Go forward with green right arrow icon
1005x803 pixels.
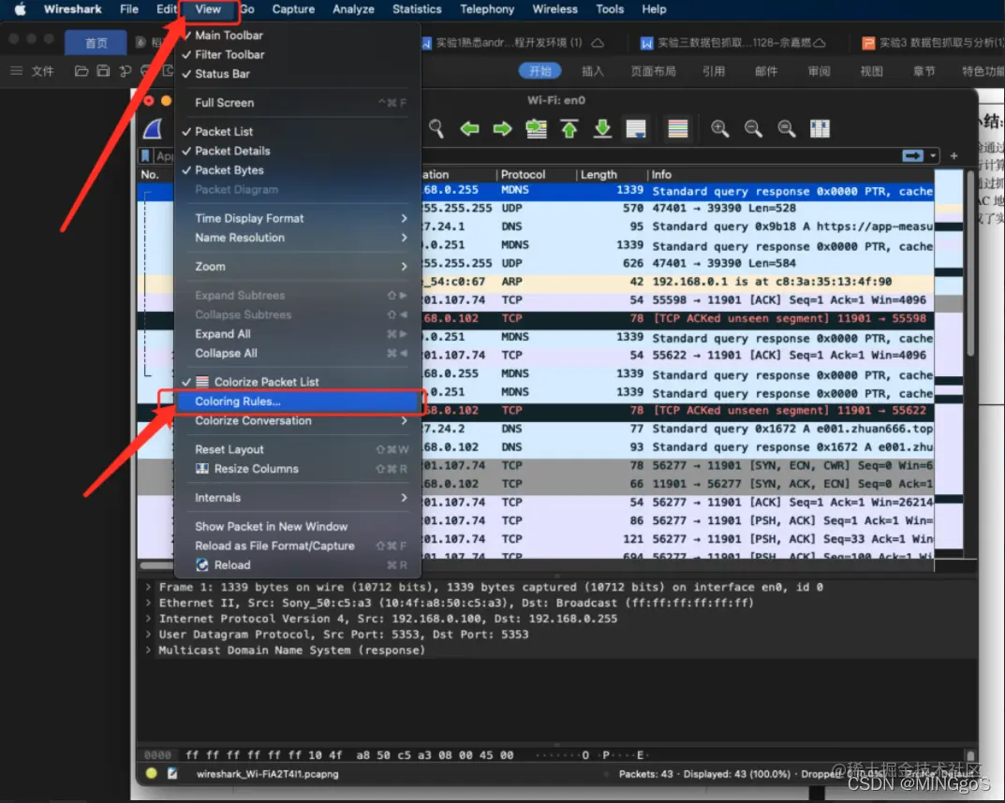(x=502, y=129)
